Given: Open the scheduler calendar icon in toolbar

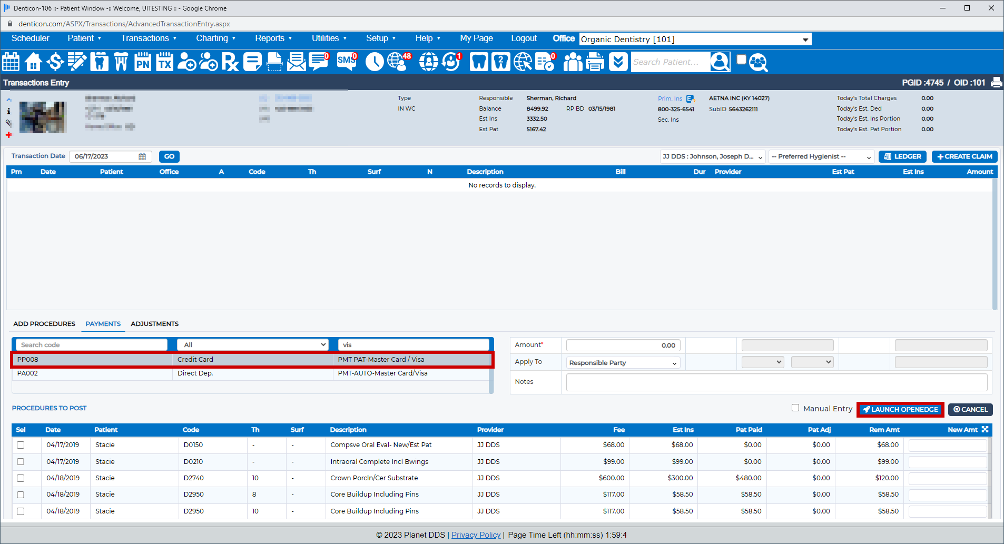Looking at the screenshot, I should [11, 62].
